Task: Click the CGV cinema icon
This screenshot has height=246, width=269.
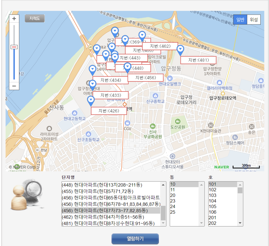Action: click(127, 123)
